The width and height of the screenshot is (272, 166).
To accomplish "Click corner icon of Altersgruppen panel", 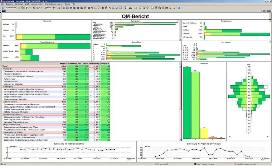I will coord(269,42).
